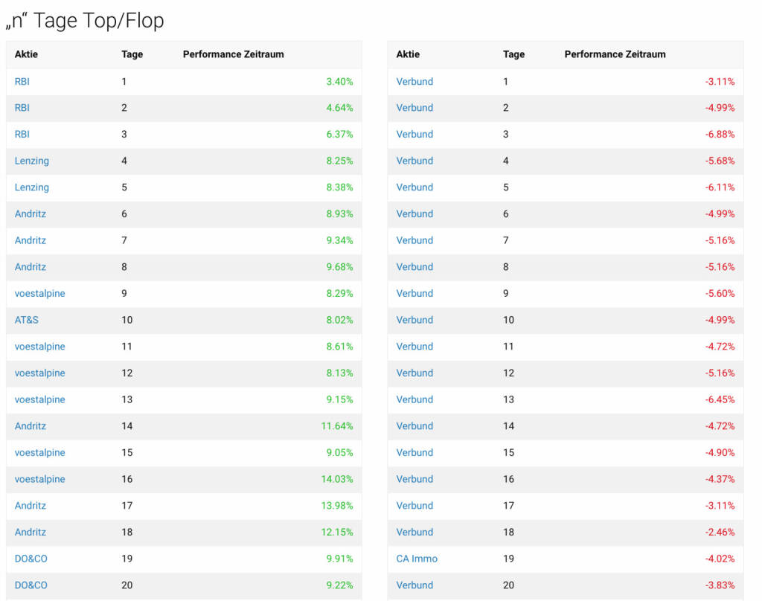Open Verbund link in the 20-day row
This screenshot has height=601, width=762.
pyautogui.click(x=414, y=585)
